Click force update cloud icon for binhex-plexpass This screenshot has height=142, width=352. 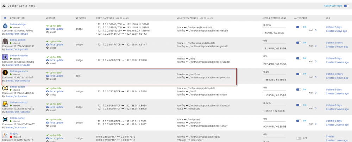[x=48, y=76]
